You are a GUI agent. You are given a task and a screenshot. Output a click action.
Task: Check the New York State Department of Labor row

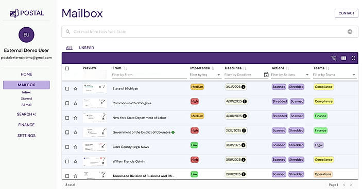click(67, 118)
